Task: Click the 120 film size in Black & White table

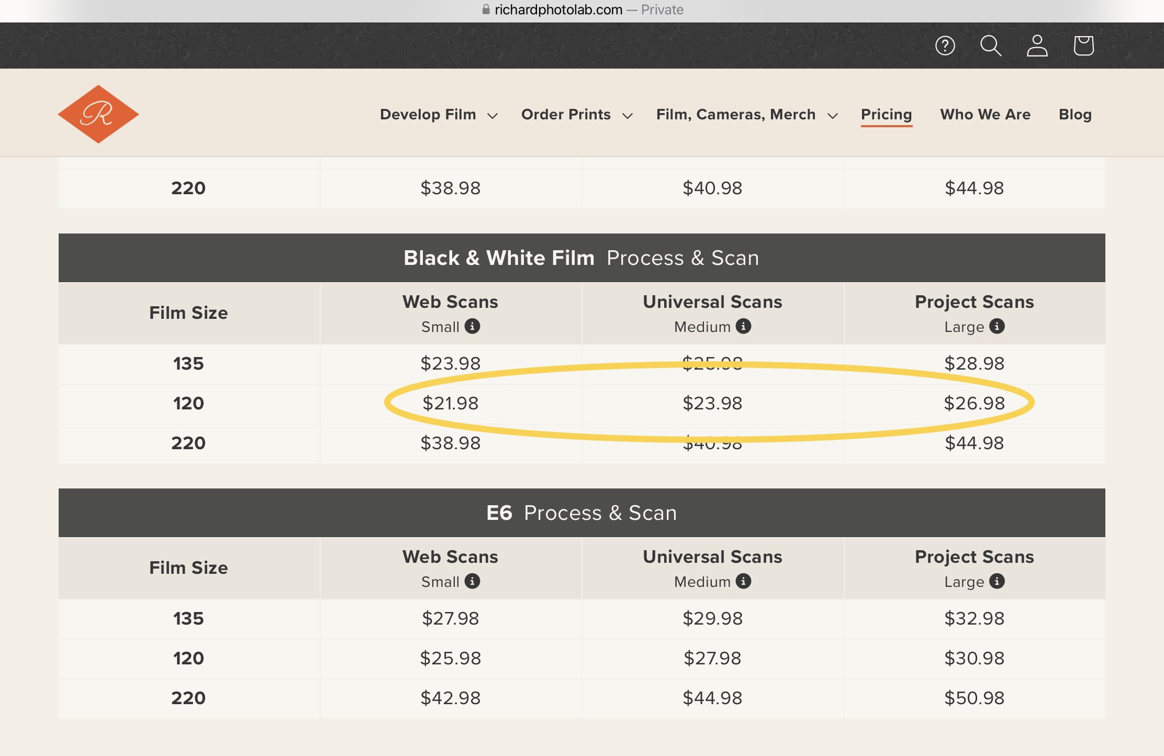Action: [188, 403]
